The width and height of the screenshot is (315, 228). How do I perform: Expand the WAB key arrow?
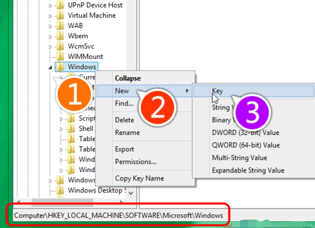(51, 26)
